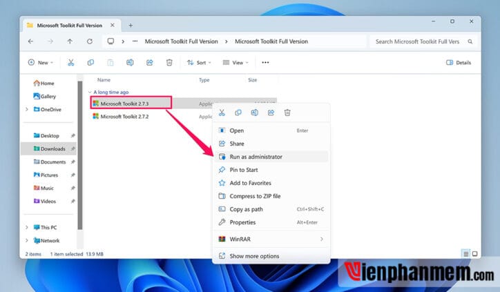Click the Cut icon in the toolbar
Screen dimensions: 500x292
pos(71,63)
